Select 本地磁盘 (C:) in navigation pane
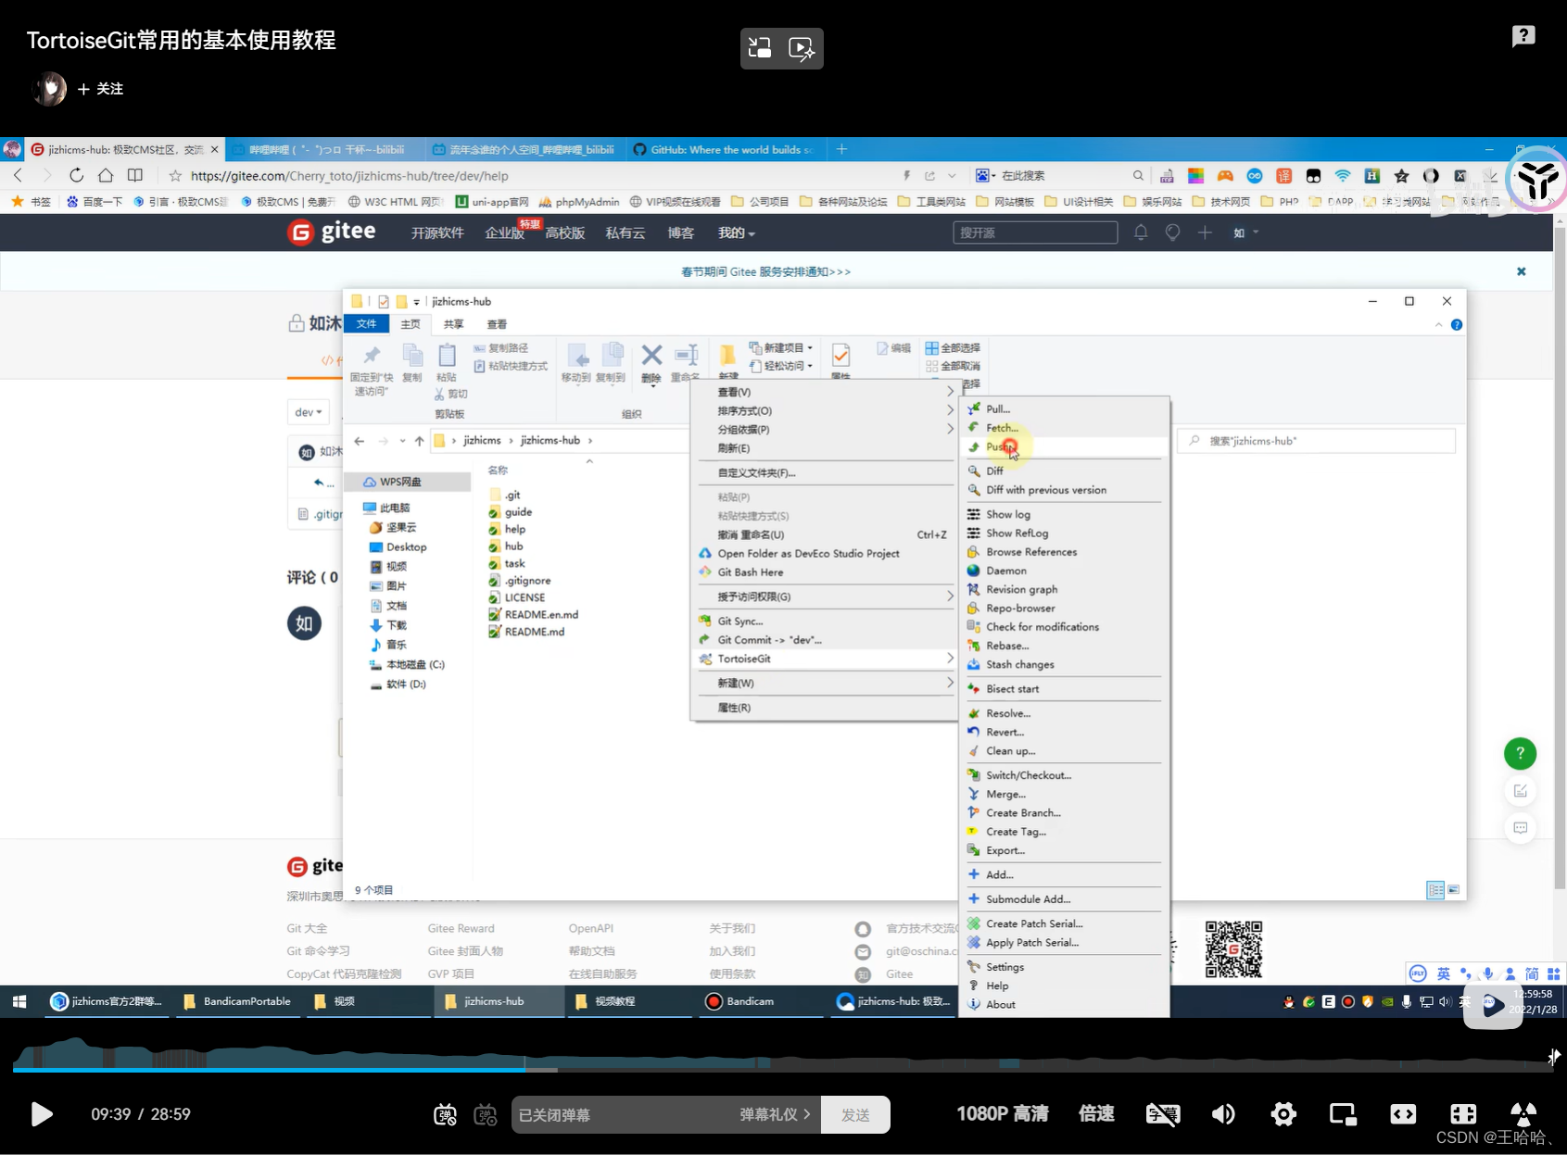 click(x=415, y=664)
